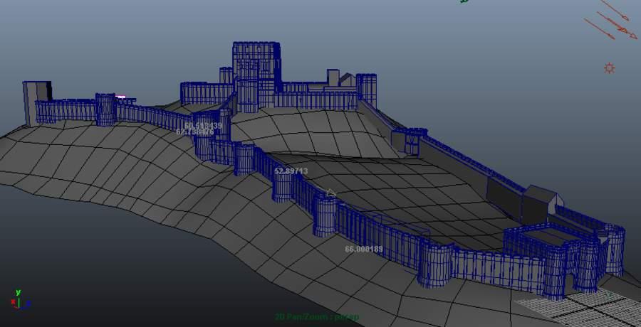Click the 2D Pan/Zoom persp viewport label
This screenshot has width=641, height=327.
316,317
